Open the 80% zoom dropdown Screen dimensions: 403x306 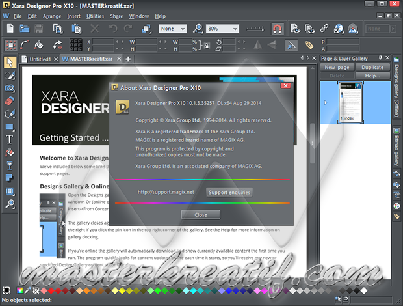coord(222,29)
